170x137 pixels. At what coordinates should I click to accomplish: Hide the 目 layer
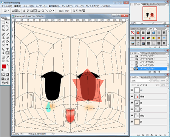pyautogui.click(x=132, y=103)
